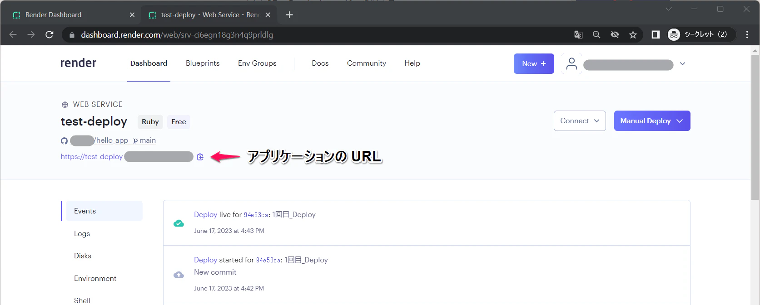Click the Render logo
Image resolution: width=760 pixels, height=305 pixels.
click(x=78, y=63)
